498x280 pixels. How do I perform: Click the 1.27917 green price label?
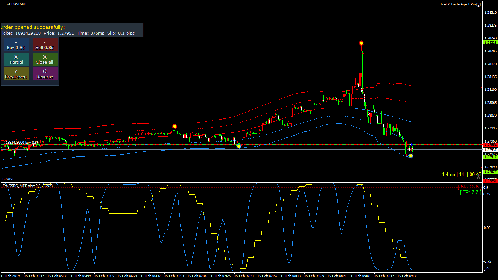click(490, 156)
